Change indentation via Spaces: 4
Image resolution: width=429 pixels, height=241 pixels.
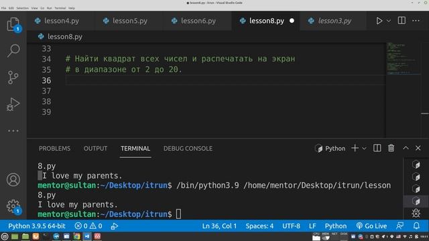pyautogui.click(x=259, y=226)
